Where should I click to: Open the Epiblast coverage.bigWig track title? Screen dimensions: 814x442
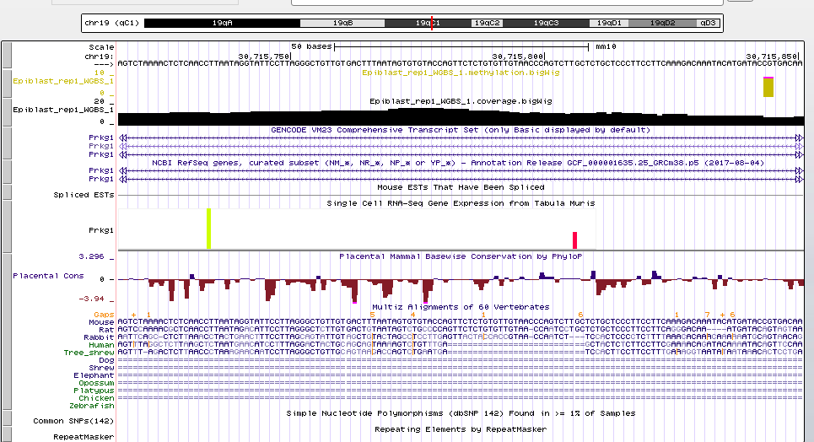(x=461, y=101)
